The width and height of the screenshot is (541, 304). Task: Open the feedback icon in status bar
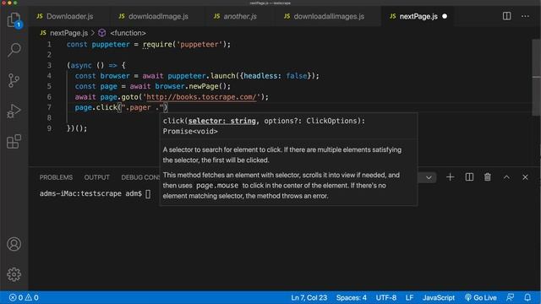pos(510,297)
